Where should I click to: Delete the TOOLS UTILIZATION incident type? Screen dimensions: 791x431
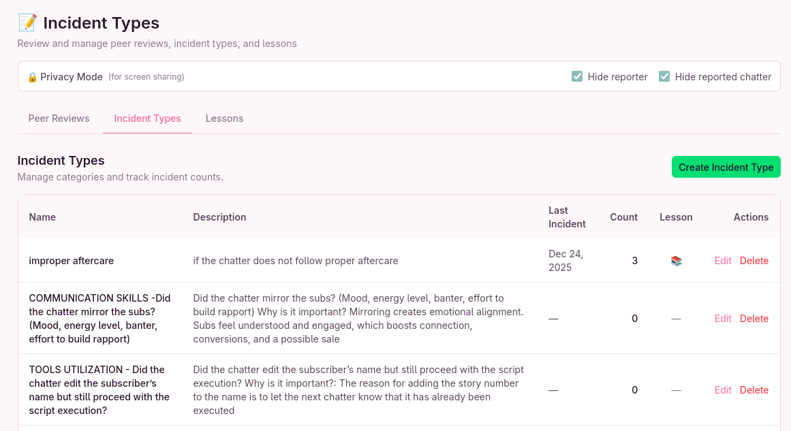click(754, 390)
